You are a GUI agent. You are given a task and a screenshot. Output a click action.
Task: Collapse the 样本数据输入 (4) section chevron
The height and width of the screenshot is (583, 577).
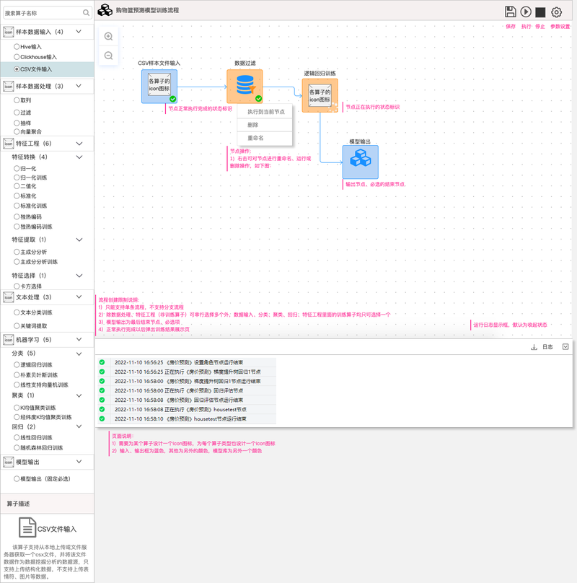[x=79, y=32]
